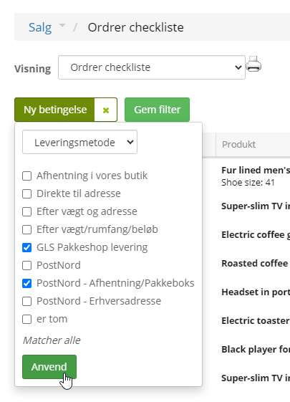Screen dimensions: 290x402
Task: Click 'Electric coffee' product row
Action: 256,234
